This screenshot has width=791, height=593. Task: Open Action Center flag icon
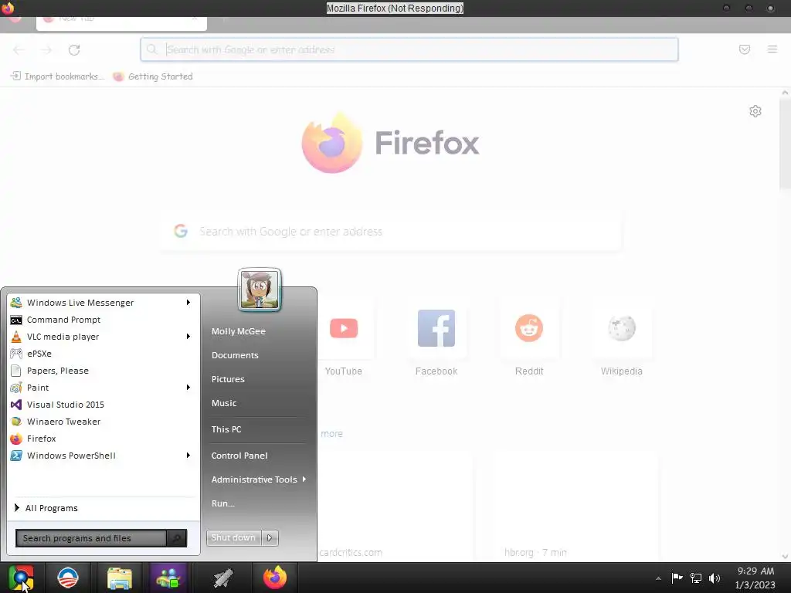(x=677, y=578)
